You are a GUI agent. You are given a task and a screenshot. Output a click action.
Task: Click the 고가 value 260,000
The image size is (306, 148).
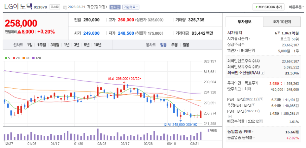point(126,20)
